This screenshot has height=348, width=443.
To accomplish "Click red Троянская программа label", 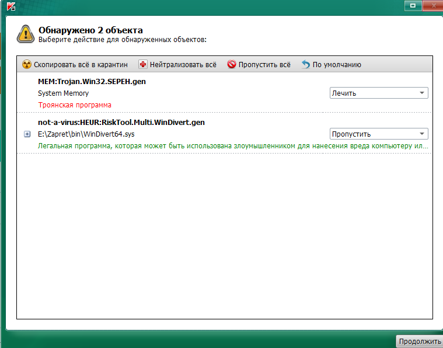I will 75,105.
